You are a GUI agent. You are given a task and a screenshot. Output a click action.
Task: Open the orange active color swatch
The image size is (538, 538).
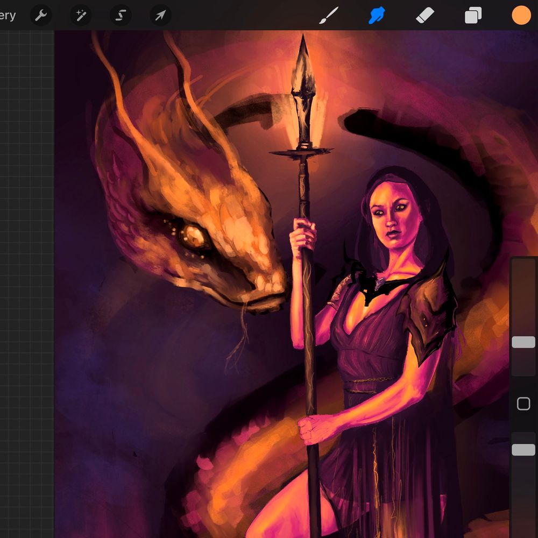[x=521, y=16]
